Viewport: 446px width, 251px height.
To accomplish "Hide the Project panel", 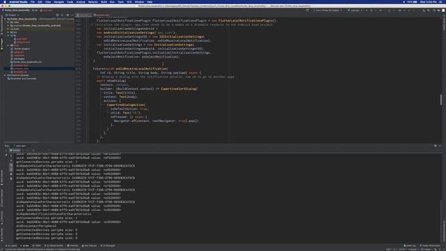I will 72,15.
